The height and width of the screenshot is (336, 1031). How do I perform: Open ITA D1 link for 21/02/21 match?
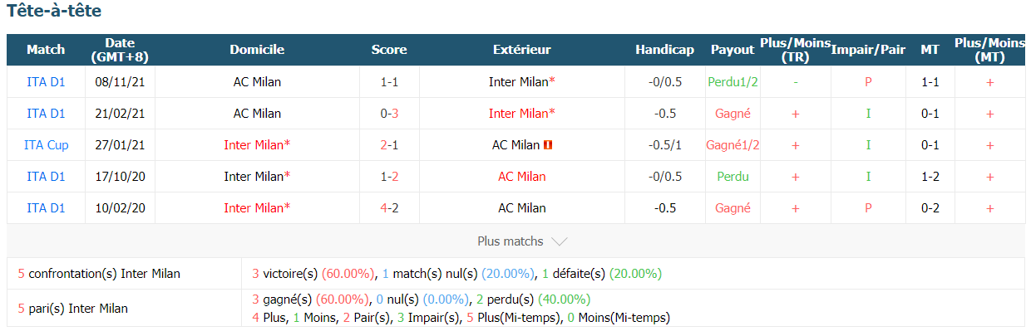click(x=46, y=114)
